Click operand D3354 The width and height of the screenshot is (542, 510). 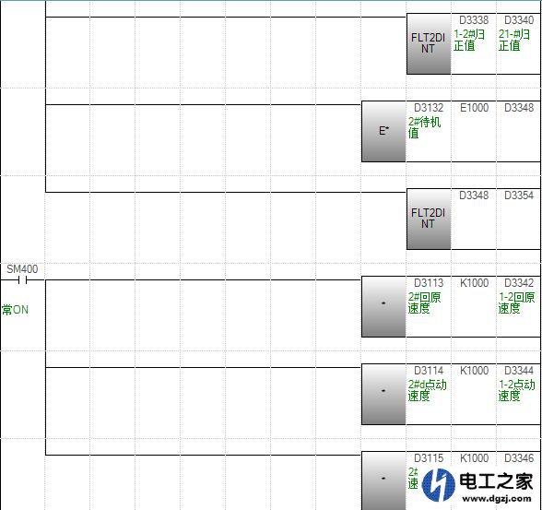(519, 195)
